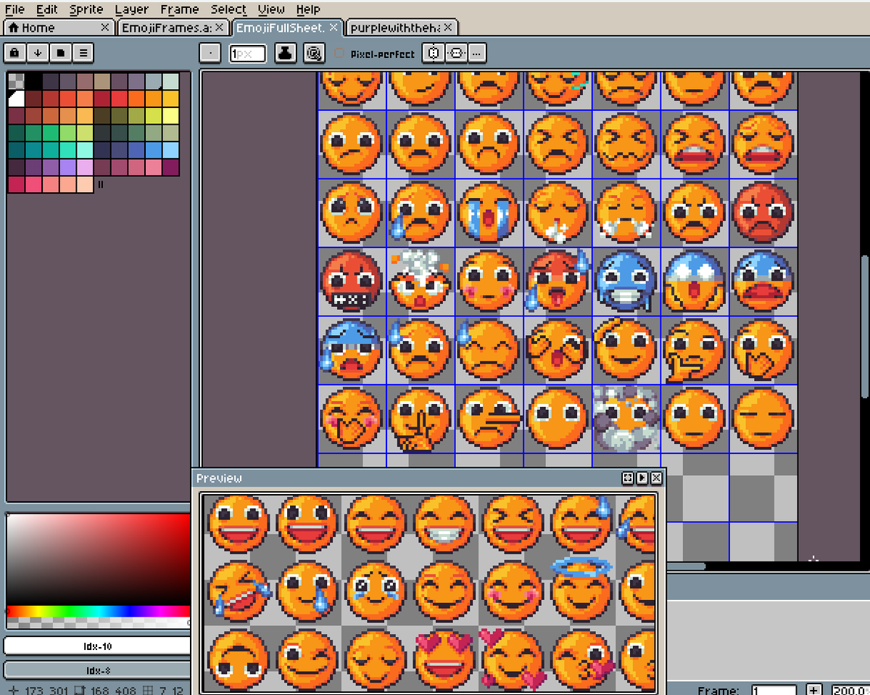Image resolution: width=870 pixels, height=695 pixels.
Task: Open the Help menu
Action: [x=308, y=9]
